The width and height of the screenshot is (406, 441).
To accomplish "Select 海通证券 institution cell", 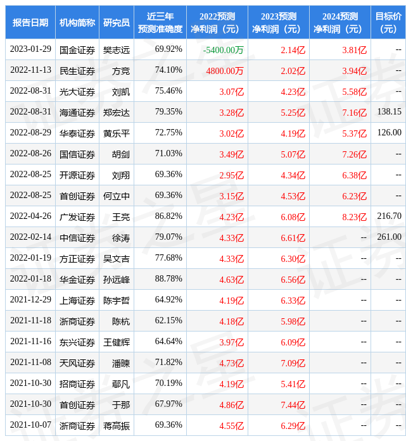I will (77, 113).
